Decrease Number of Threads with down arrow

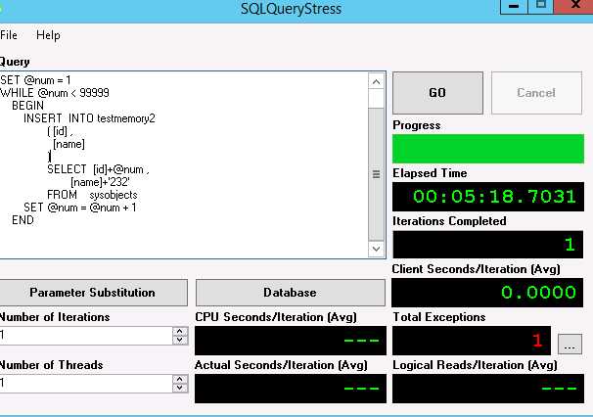[180, 388]
